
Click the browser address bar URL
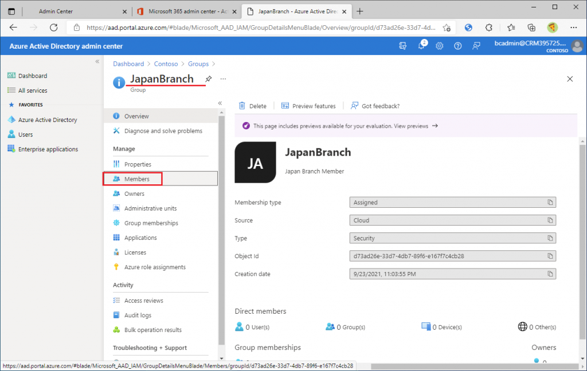coord(261,27)
